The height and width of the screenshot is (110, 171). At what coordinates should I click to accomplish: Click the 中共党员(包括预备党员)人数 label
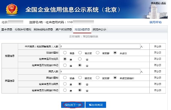[42, 46]
